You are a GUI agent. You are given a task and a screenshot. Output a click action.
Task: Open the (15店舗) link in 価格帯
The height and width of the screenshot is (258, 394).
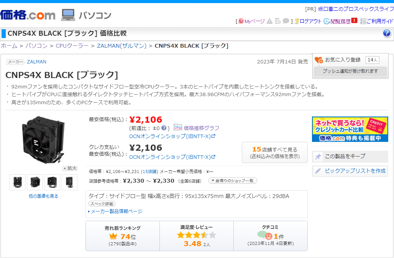pyautogui.click(x=149, y=171)
